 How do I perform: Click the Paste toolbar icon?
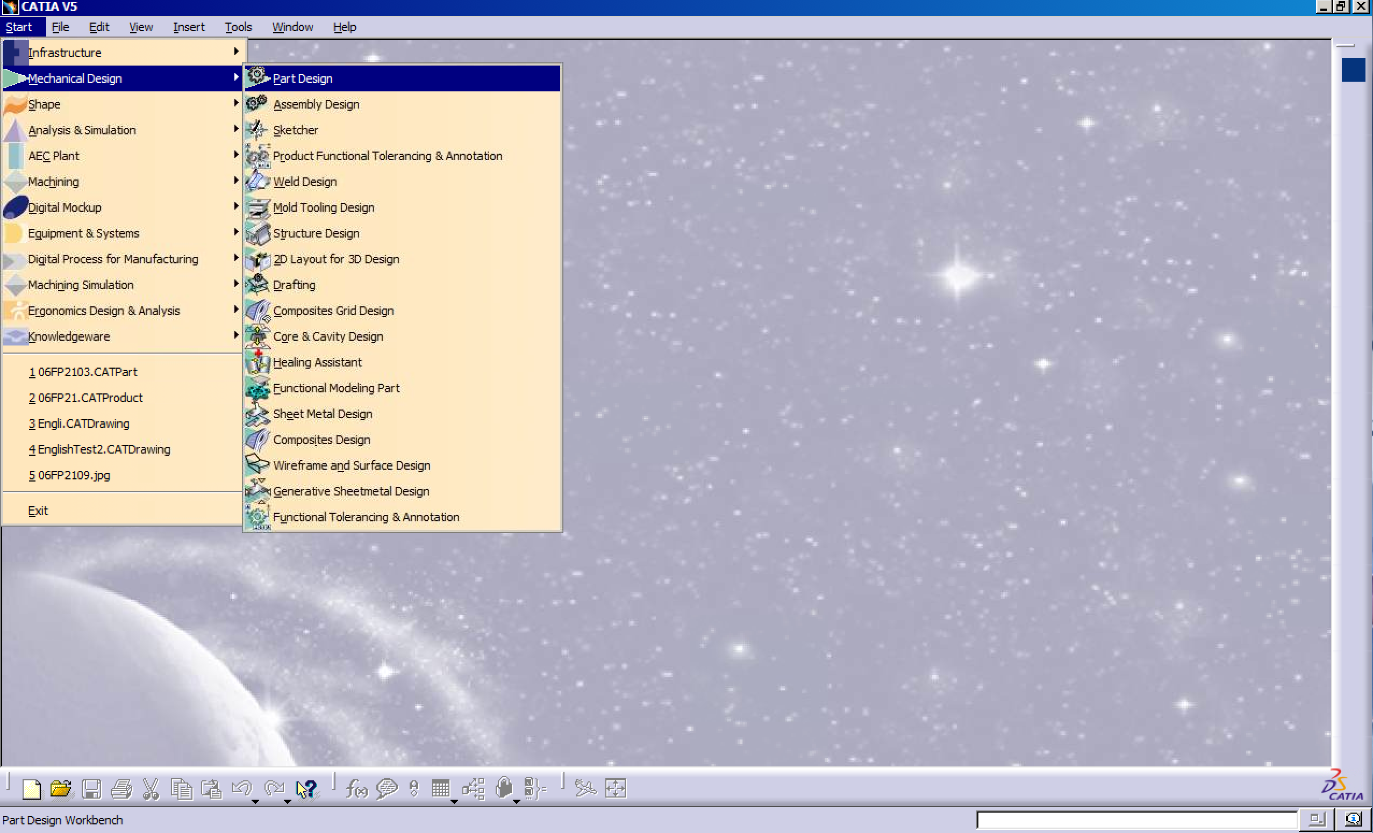point(211,789)
